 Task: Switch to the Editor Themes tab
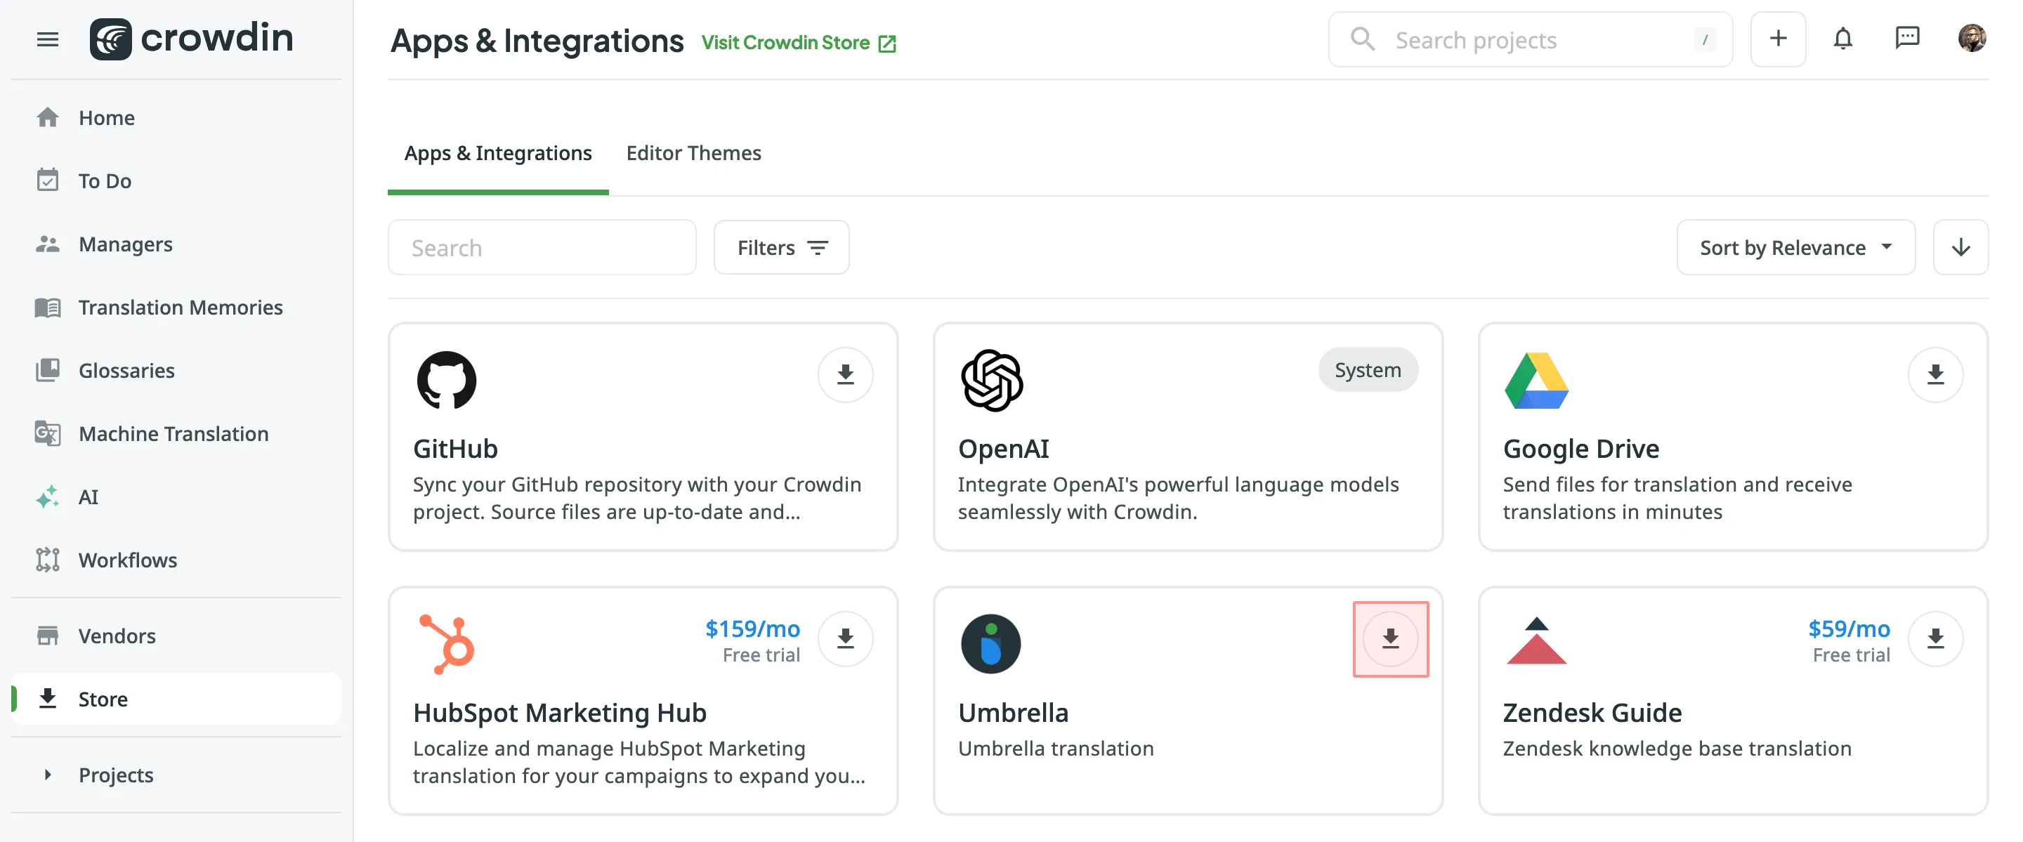point(693,153)
